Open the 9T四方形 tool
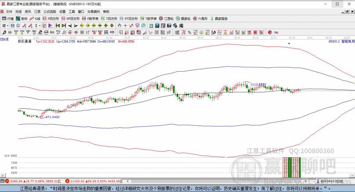The image size is (355, 192). (x=129, y=19)
